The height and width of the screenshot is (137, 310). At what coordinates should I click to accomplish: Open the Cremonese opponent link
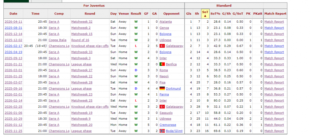(168, 125)
